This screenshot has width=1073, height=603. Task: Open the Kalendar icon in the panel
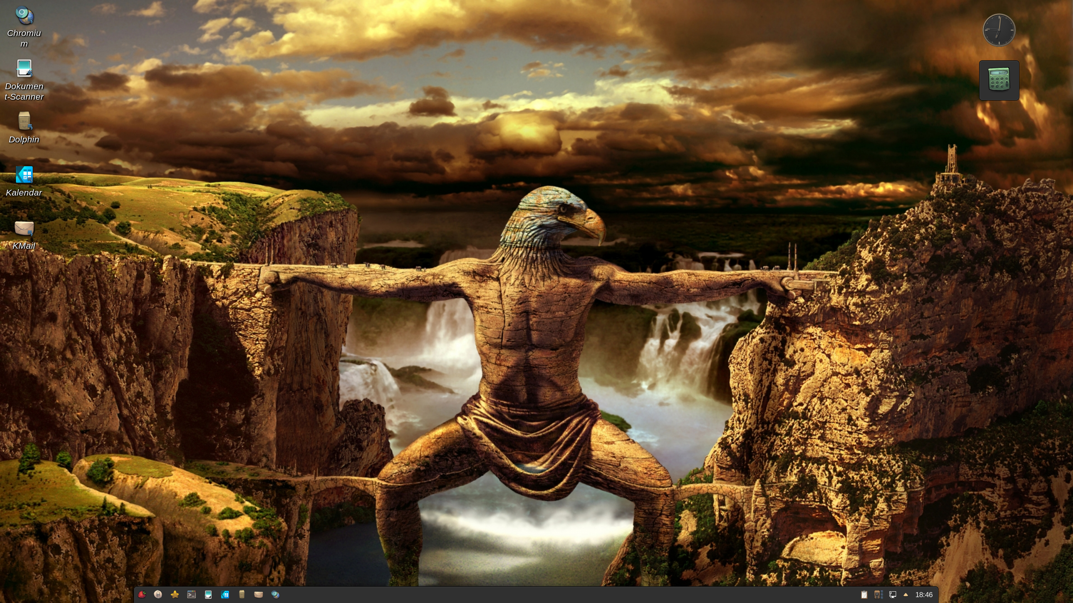[225, 595]
